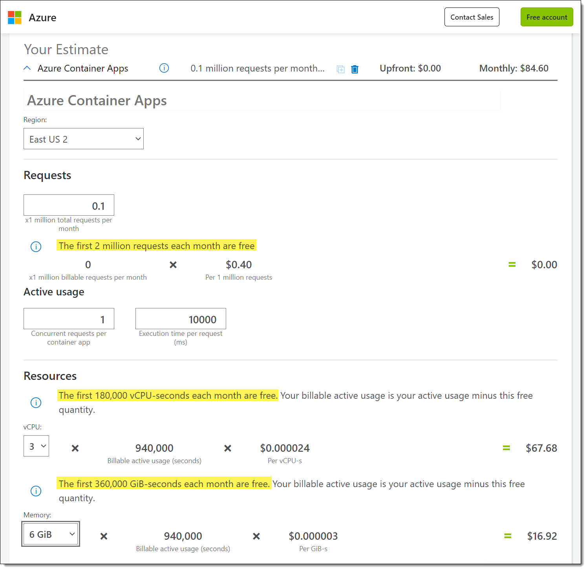This screenshot has width=587, height=570.
Task: Open the Region dropdown showing East US 2
Action: pos(84,139)
